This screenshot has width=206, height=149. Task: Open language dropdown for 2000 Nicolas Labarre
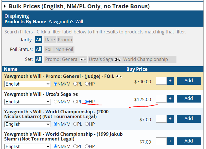tap(28, 124)
